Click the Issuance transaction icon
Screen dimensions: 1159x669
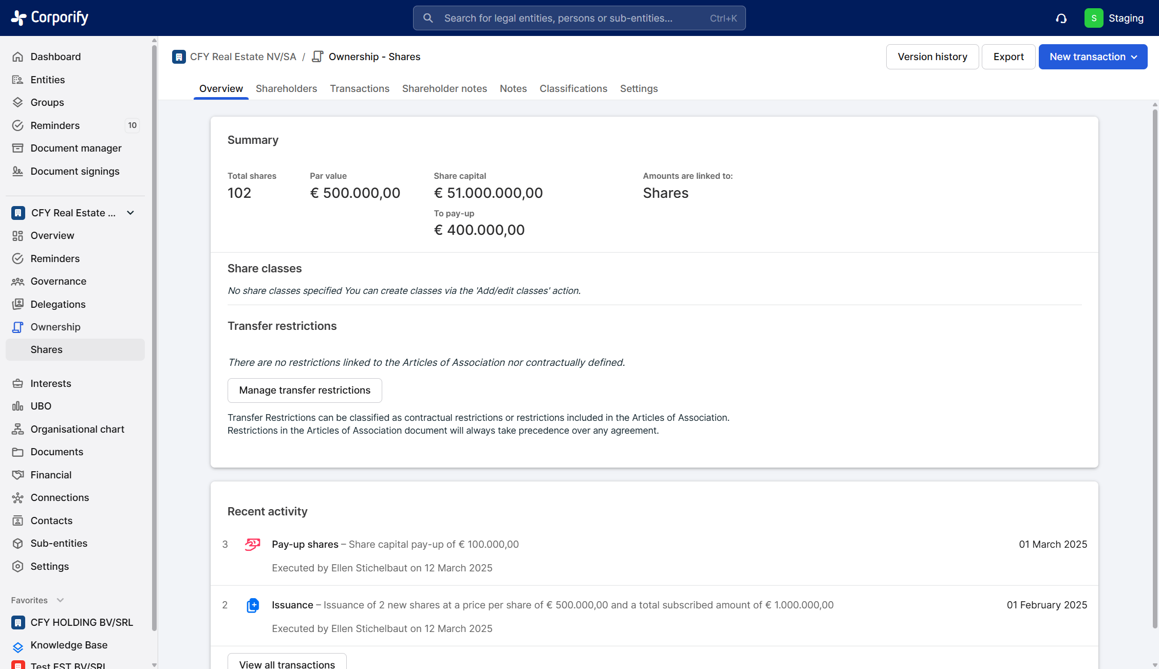tap(252, 605)
